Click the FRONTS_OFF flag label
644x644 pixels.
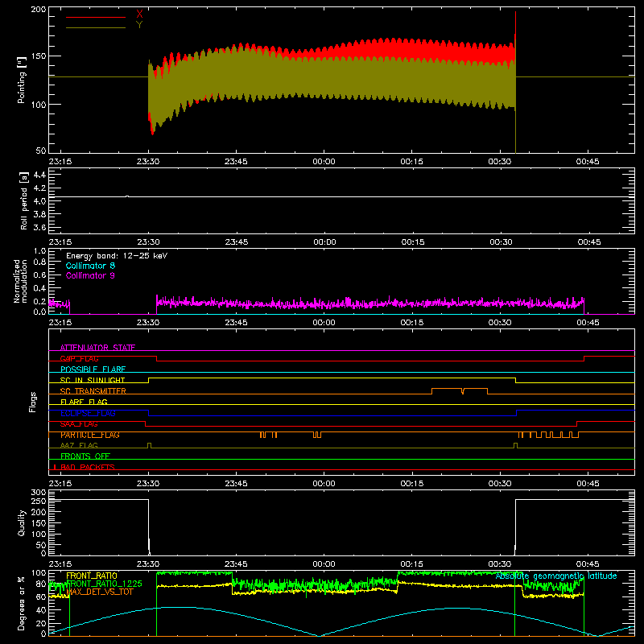click(x=85, y=456)
